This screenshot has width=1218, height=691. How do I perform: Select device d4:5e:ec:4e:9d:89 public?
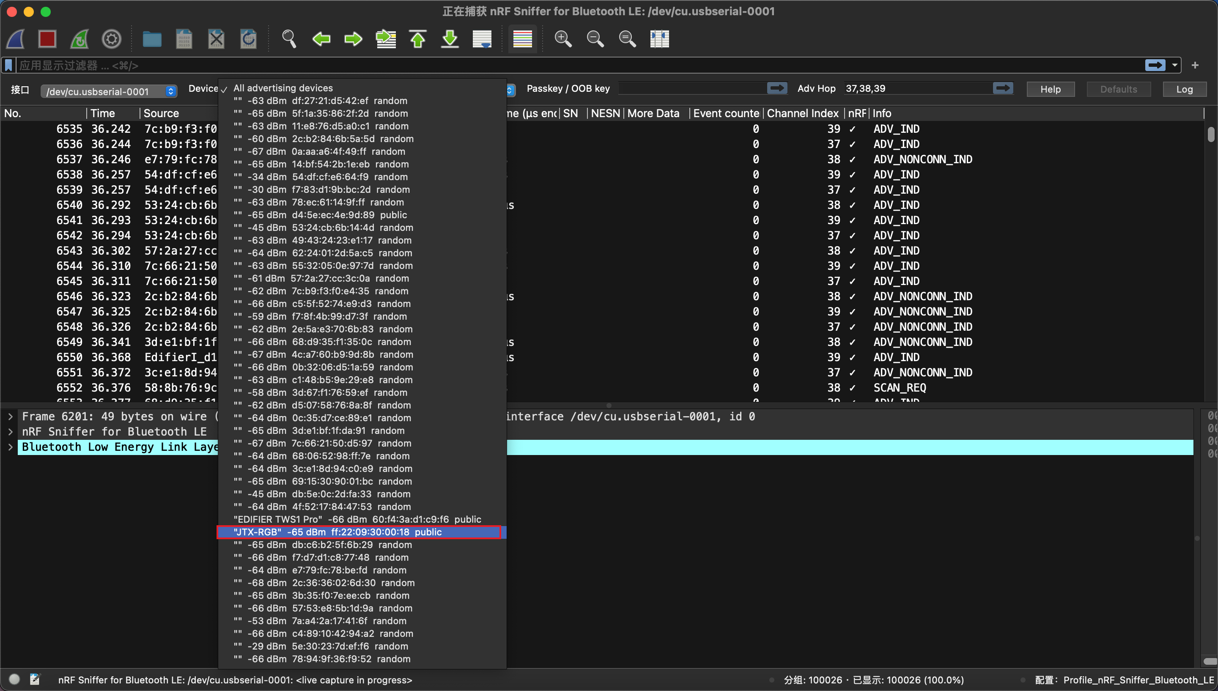click(x=362, y=214)
